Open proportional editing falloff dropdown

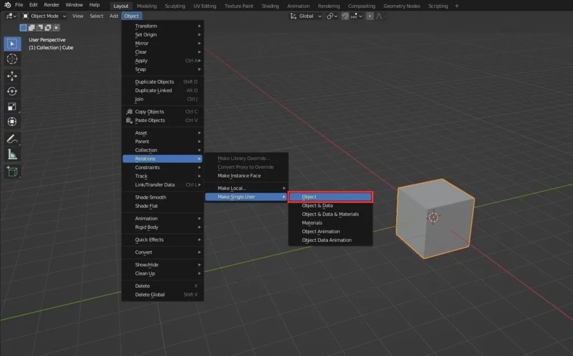coord(380,16)
